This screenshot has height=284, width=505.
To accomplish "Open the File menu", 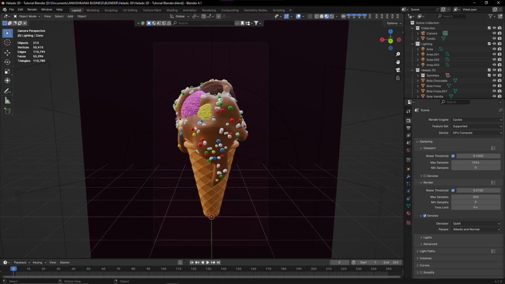I will tap(11, 10).
